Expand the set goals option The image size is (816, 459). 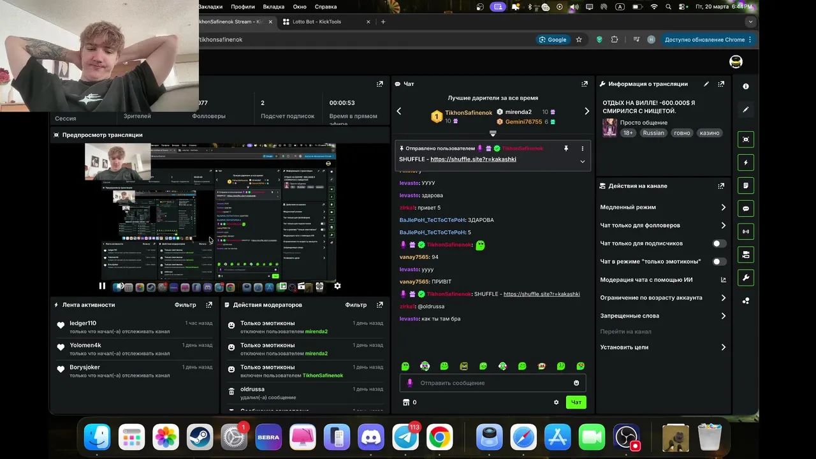(x=662, y=347)
